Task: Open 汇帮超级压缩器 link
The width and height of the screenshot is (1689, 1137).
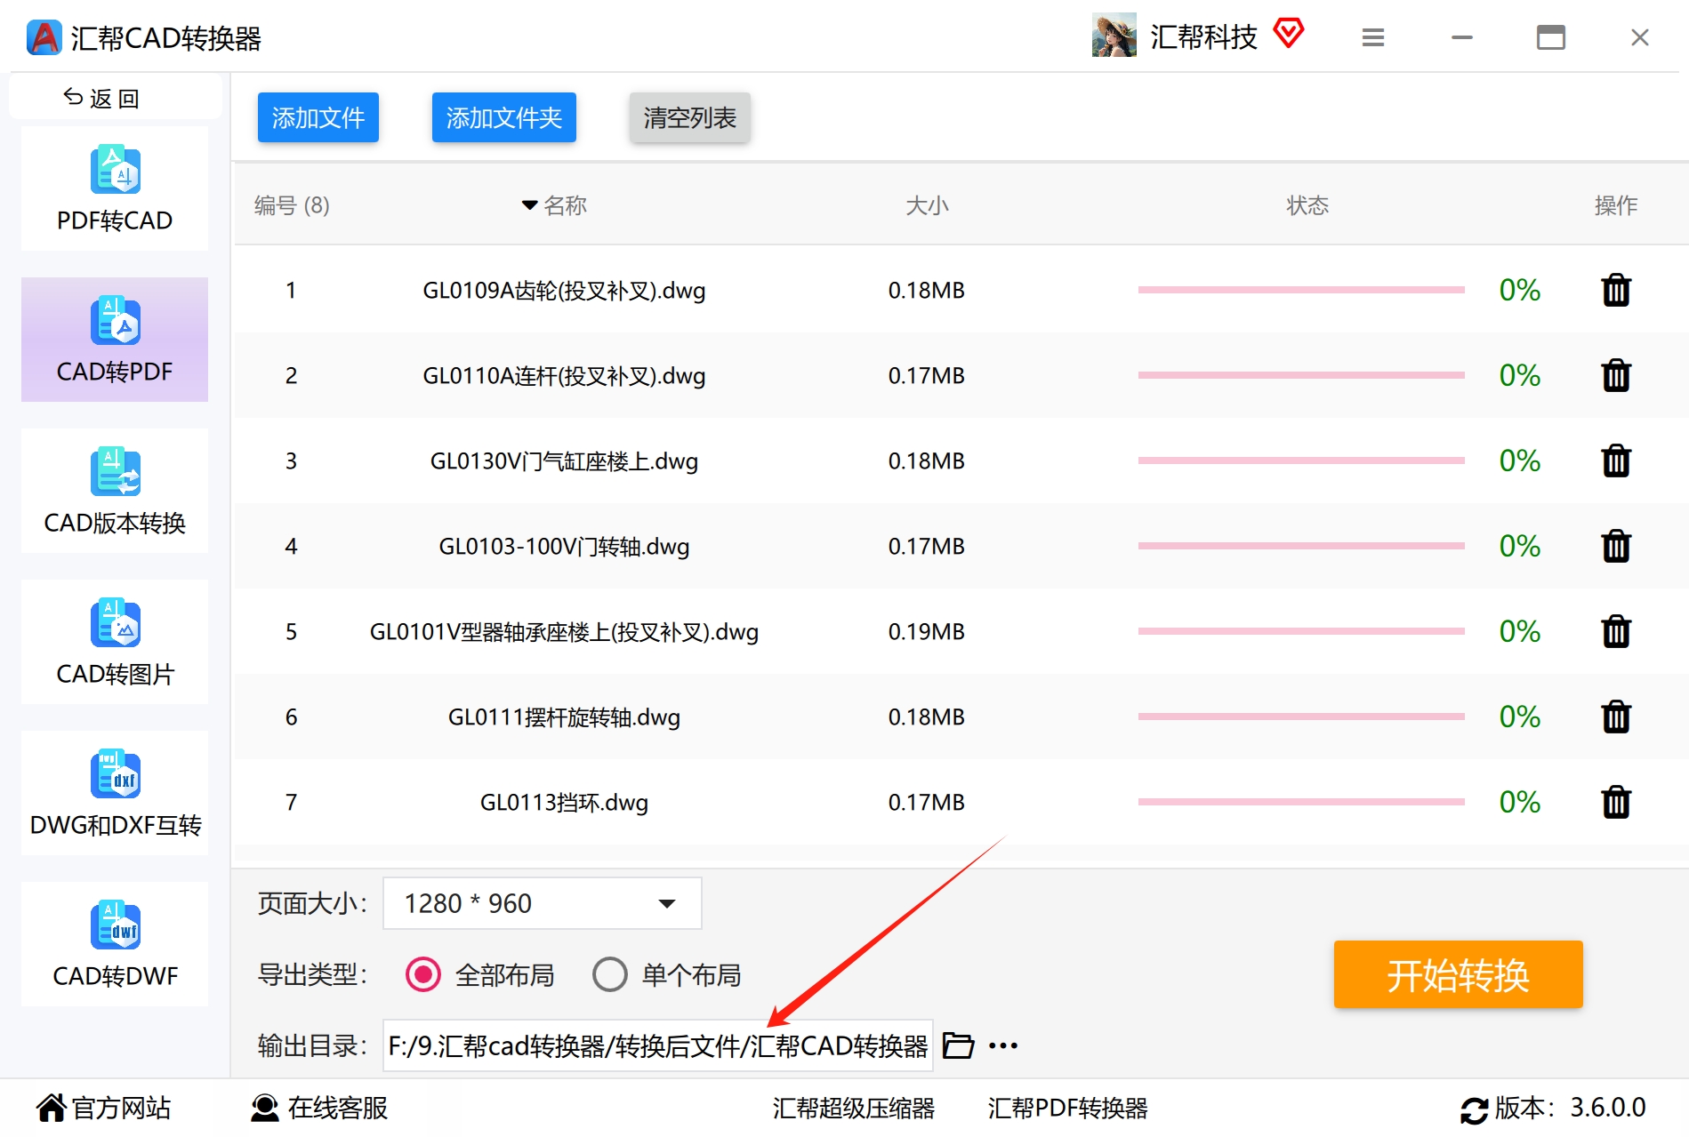Action: 854,1108
